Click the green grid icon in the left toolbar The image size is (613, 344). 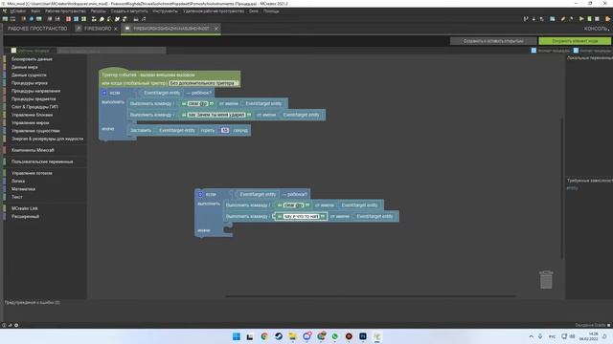coord(83,19)
